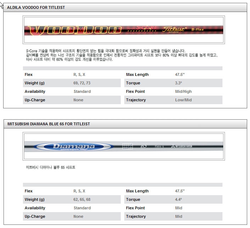Click Weight (g) label in Voodoo table

[x=35, y=83]
